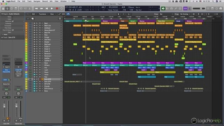Screen dimensions: 224x126
Task: Click the Waveform zoom icon
Action: coord(194,14)
